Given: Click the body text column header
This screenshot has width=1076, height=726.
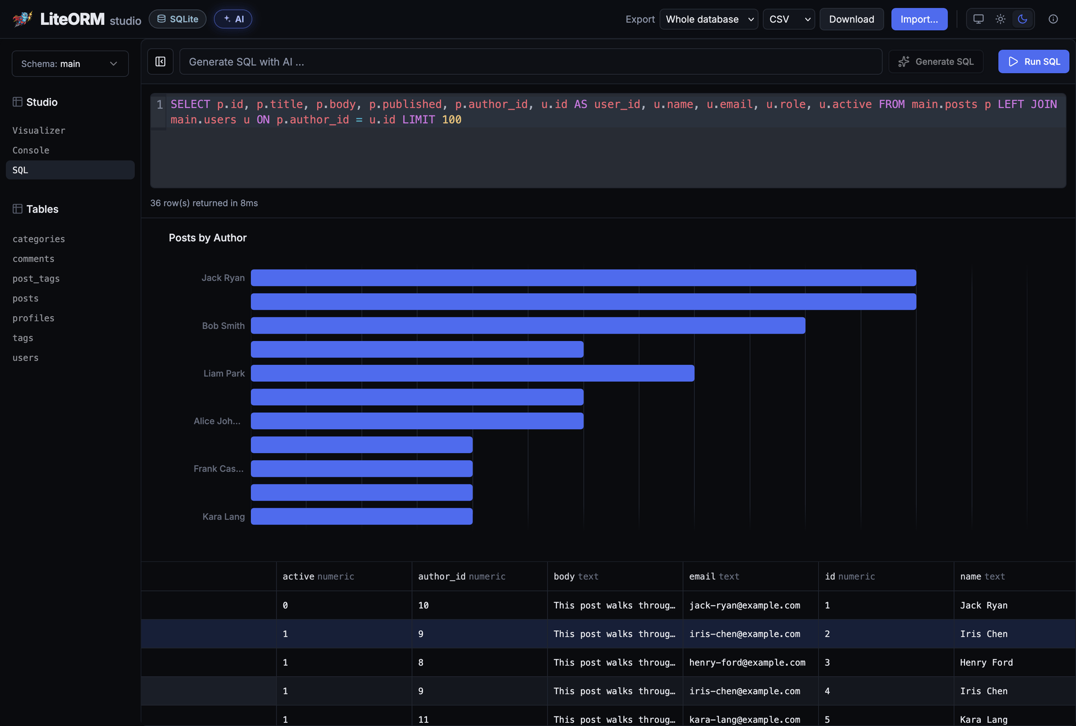Looking at the screenshot, I should point(615,576).
